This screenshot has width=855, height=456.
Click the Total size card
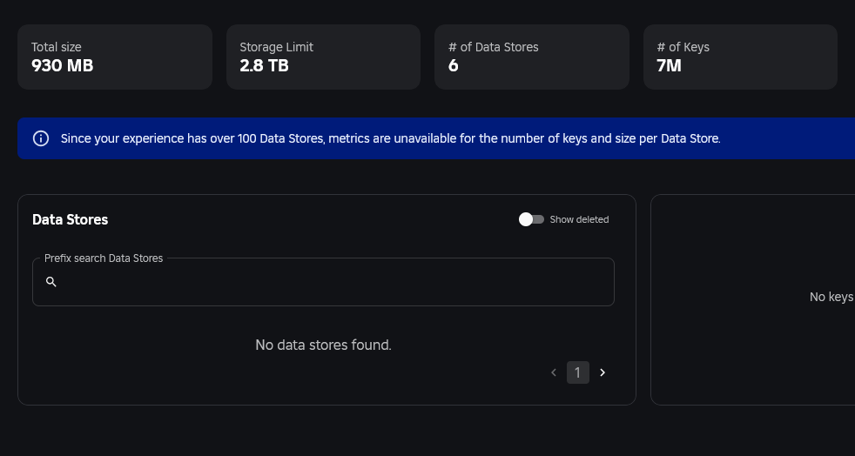click(115, 57)
